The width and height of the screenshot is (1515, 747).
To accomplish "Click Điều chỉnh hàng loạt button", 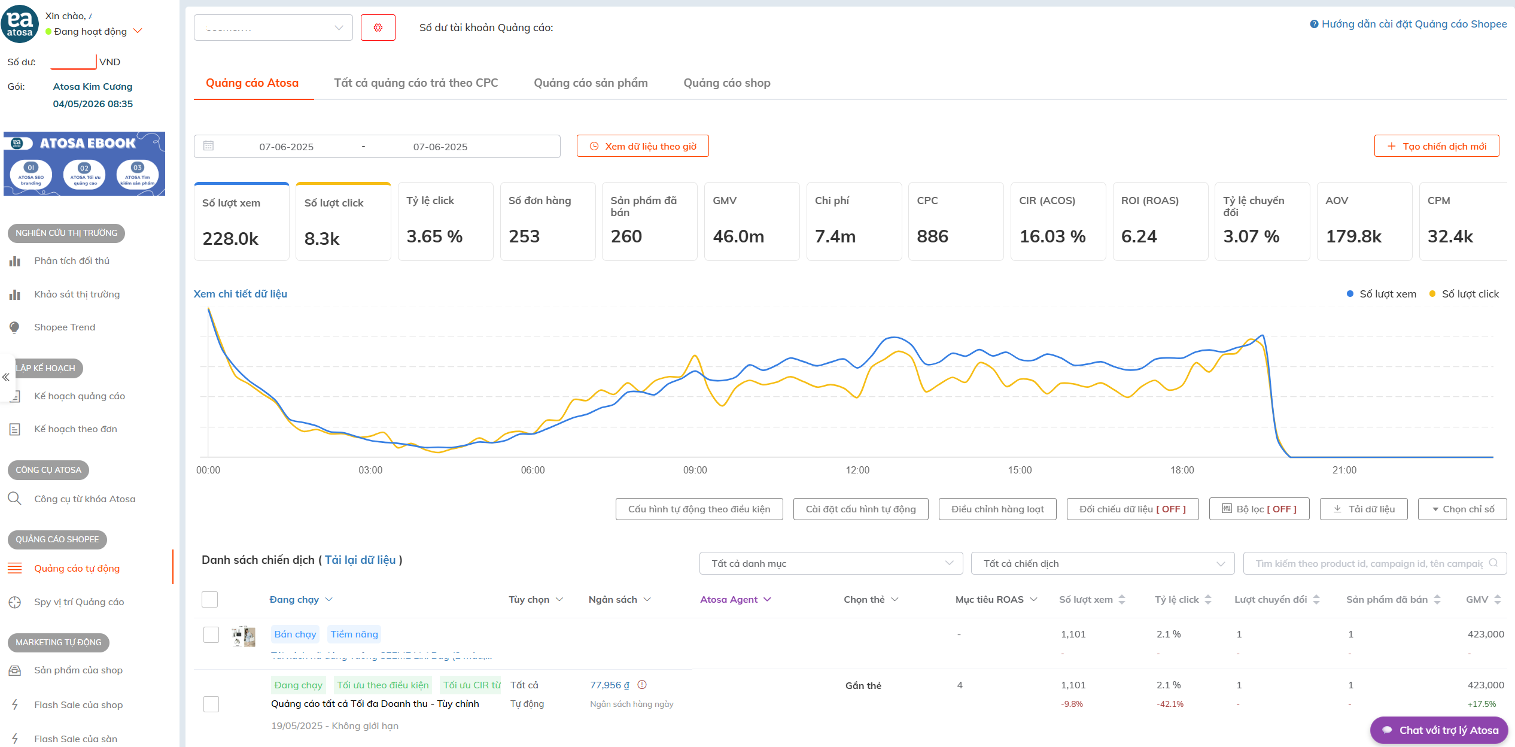I will (x=997, y=509).
